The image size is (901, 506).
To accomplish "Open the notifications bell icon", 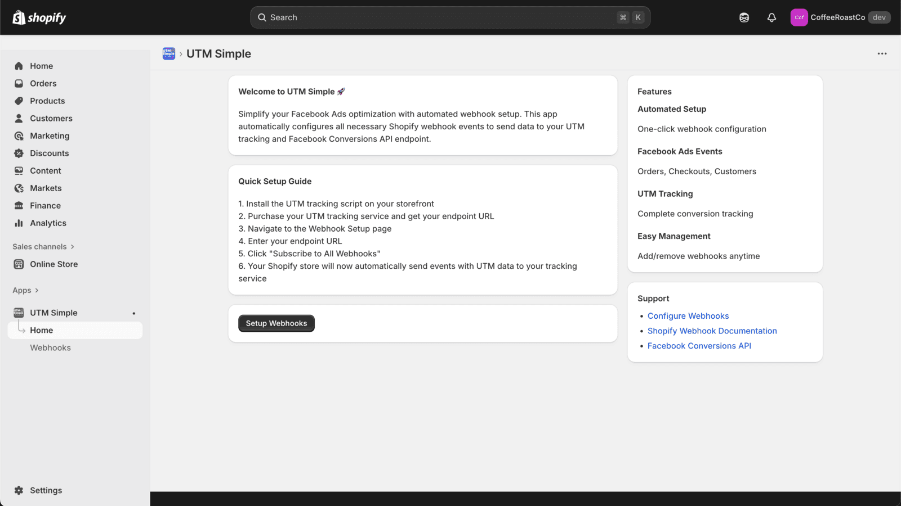I will [x=771, y=17].
